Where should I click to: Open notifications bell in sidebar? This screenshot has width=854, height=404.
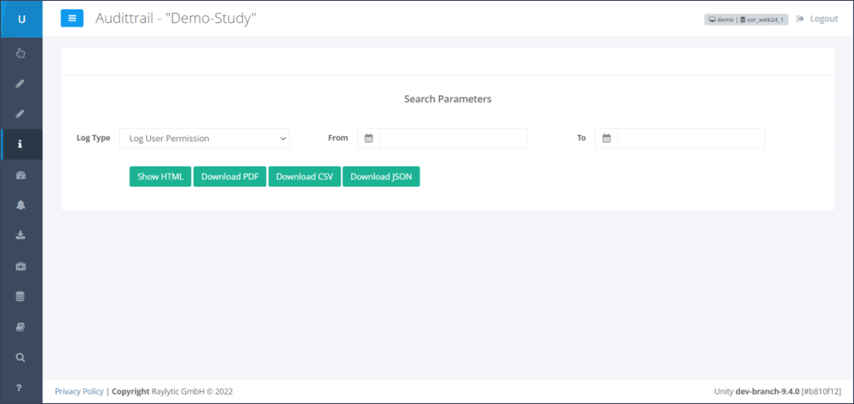point(20,205)
